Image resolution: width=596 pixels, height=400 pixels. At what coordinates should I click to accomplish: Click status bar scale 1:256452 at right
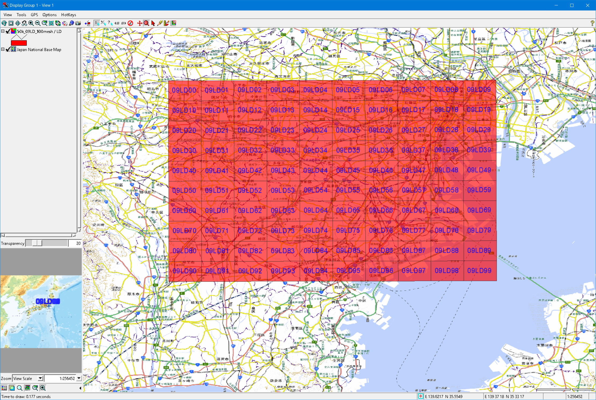click(575, 397)
